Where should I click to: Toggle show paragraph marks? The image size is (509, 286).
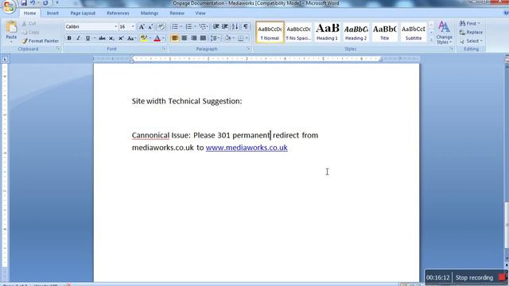pyautogui.click(x=246, y=26)
